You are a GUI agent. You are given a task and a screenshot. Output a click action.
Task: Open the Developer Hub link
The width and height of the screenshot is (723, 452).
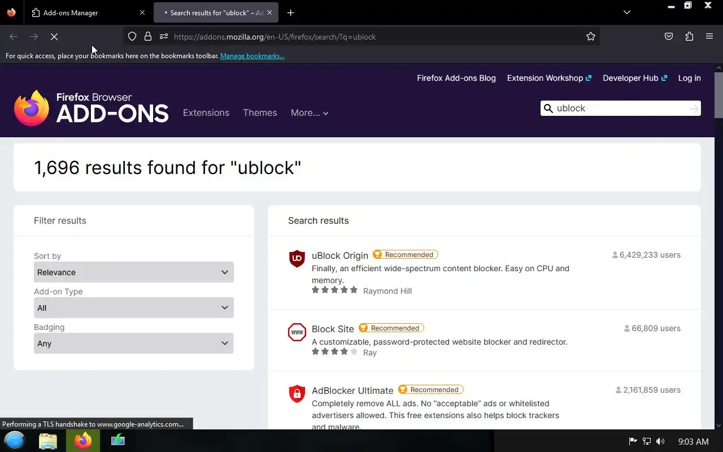click(635, 78)
